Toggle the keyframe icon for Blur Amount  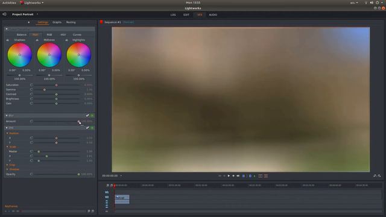31,121
